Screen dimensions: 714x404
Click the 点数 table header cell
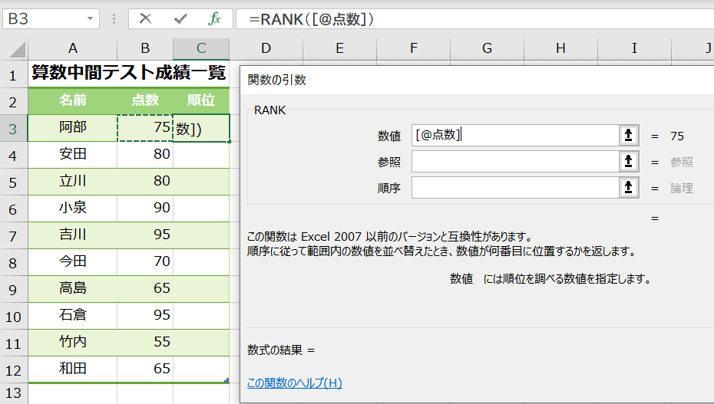145,100
